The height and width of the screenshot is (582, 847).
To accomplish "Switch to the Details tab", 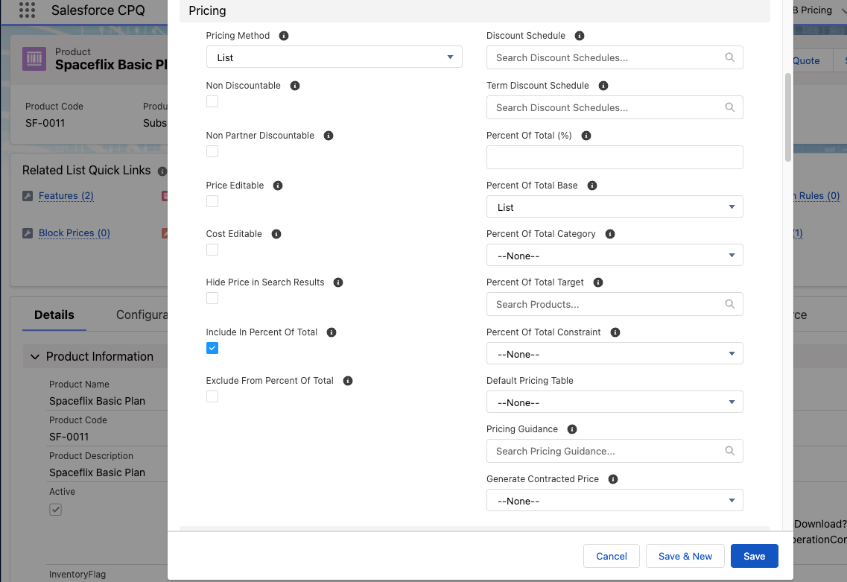I will click(54, 315).
